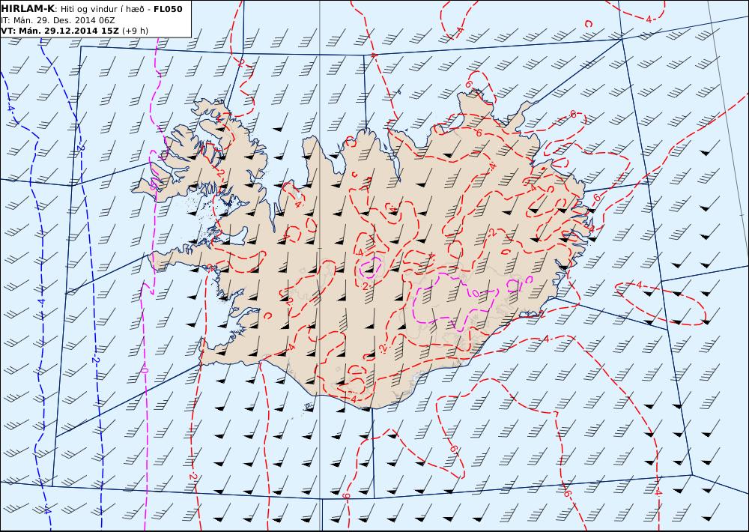Image resolution: width=749 pixels, height=532 pixels.
Task: Click the (+9 h) forecast offset text
Action: point(135,31)
